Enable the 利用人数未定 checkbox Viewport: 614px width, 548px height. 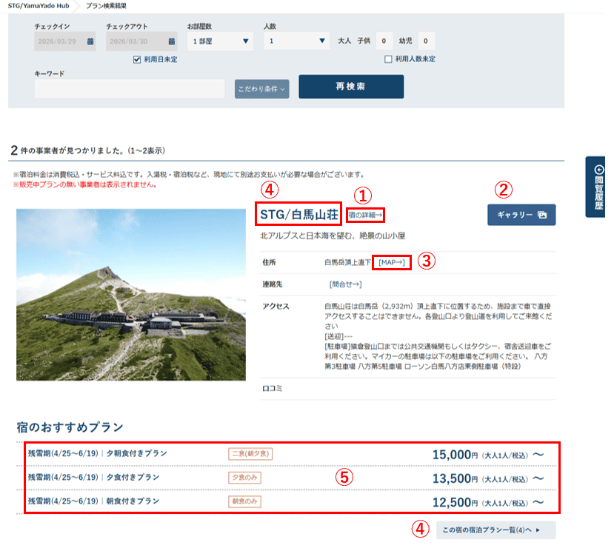pos(388,59)
